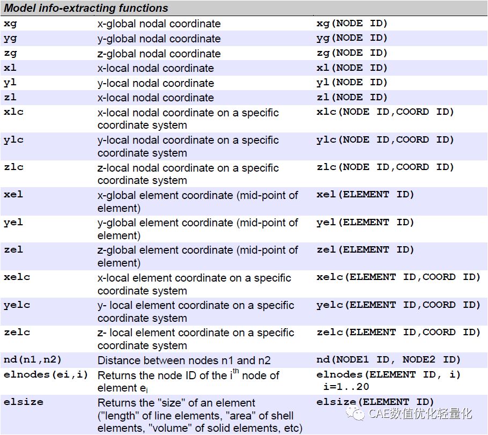Click the description "y-global nodal coordinate"
Image resolution: width=488 pixels, height=435 pixels.
coord(159,39)
